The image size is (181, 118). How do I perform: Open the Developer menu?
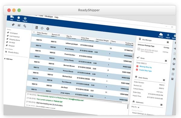pos(49,16)
